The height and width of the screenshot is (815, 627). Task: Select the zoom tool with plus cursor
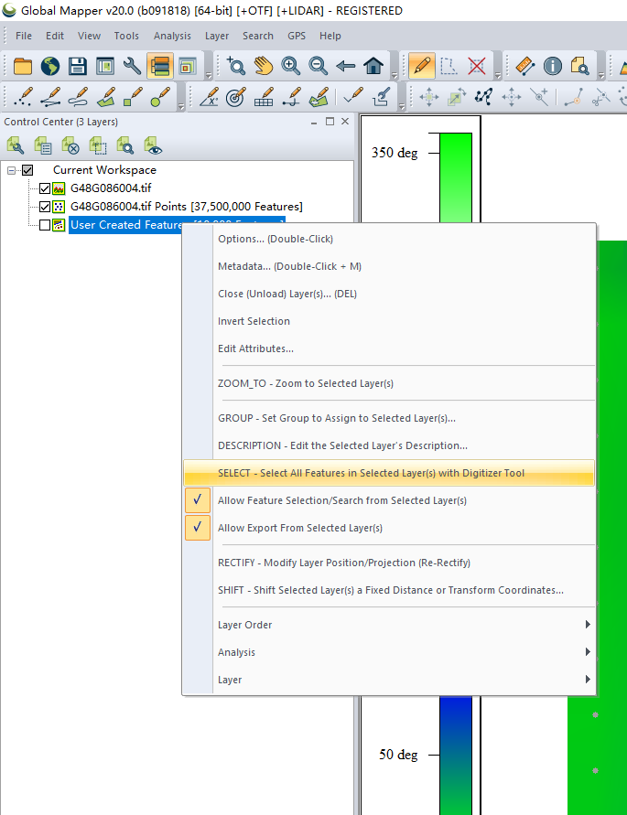coord(236,66)
